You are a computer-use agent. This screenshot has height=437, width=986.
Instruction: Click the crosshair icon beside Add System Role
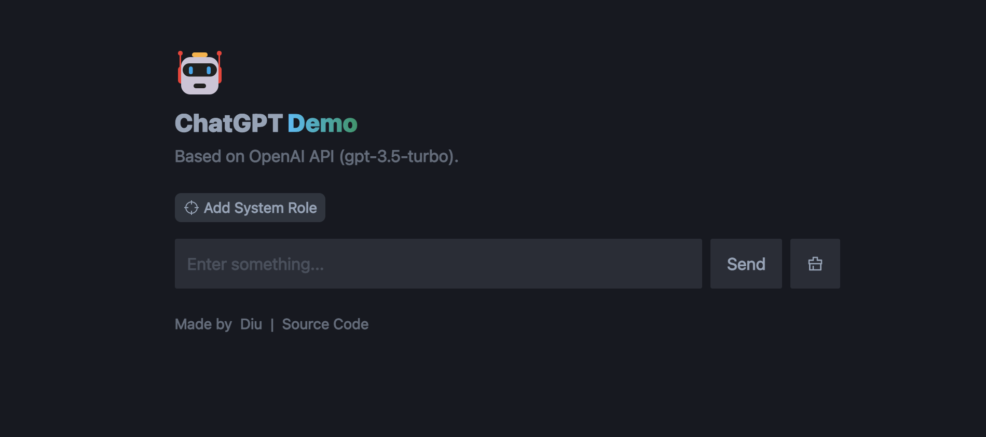(191, 208)
